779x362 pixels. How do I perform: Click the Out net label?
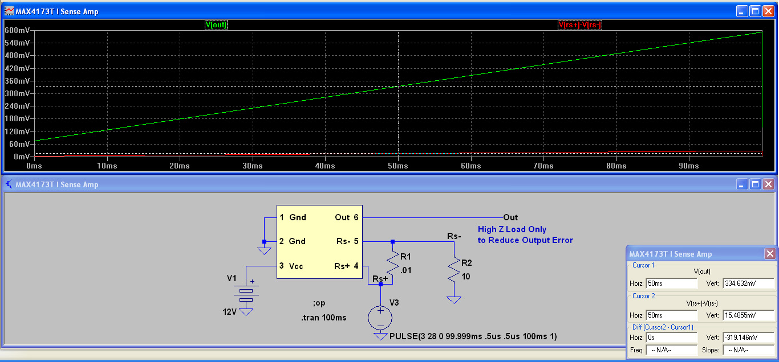[510, 217]
